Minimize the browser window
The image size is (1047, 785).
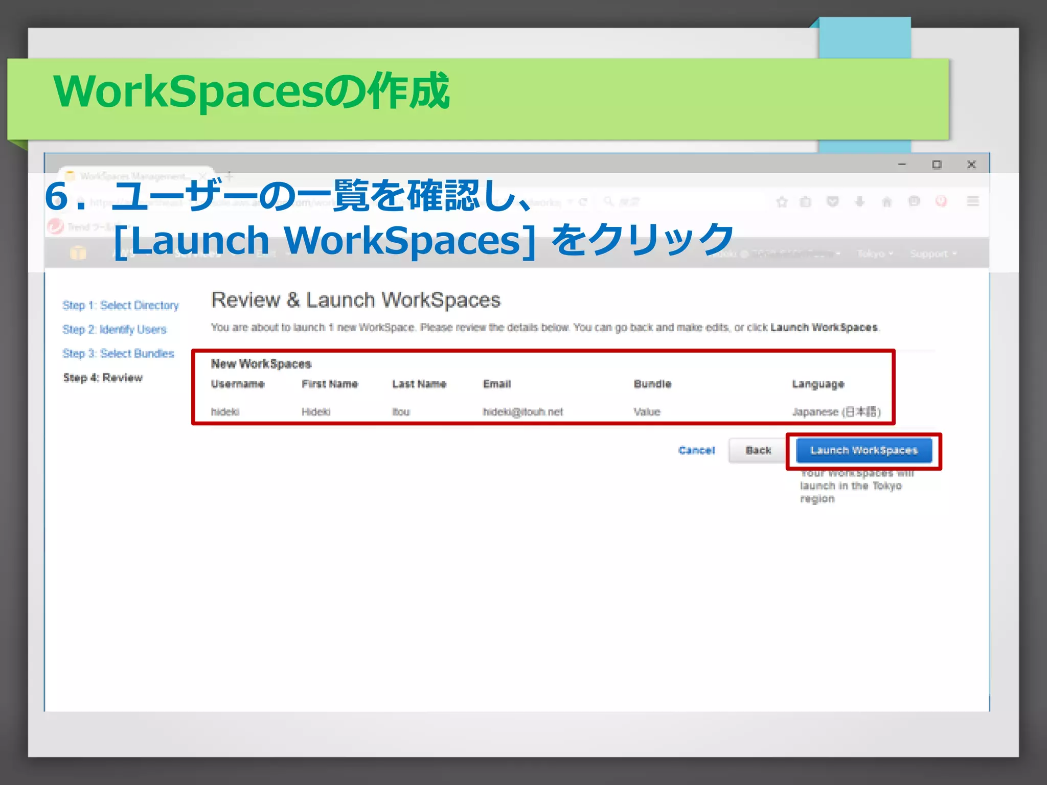902,165
